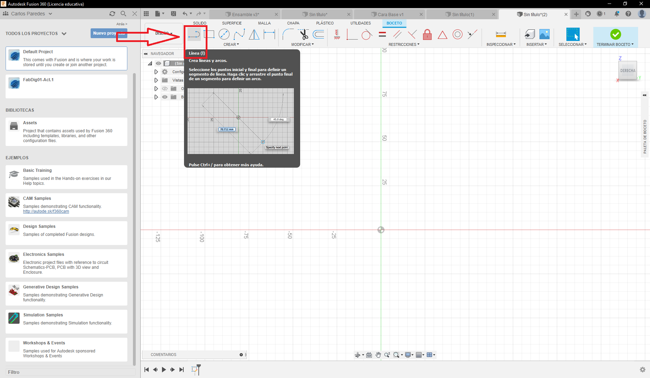The width and height of the screenshot is (650, 378).
Task: Open the TODOS LOS PROYECTOS dropdown
Action: (36, 34)
